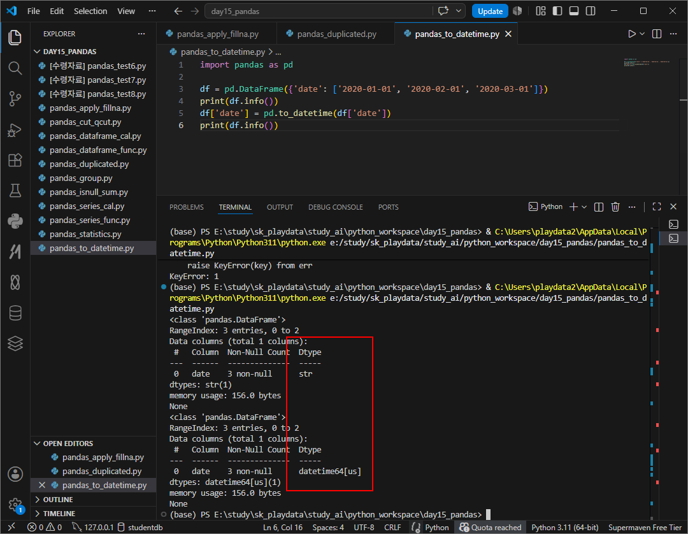
Task: Open the remote window indicator in status bar
Action: point(11,527)
